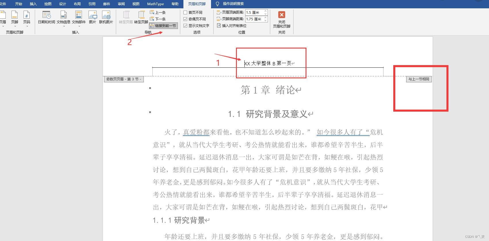Uncheck 显示文档文字 checkbox
Image resolution: width=489 pixels, height=241 pixels.
[x=185, y=26]
